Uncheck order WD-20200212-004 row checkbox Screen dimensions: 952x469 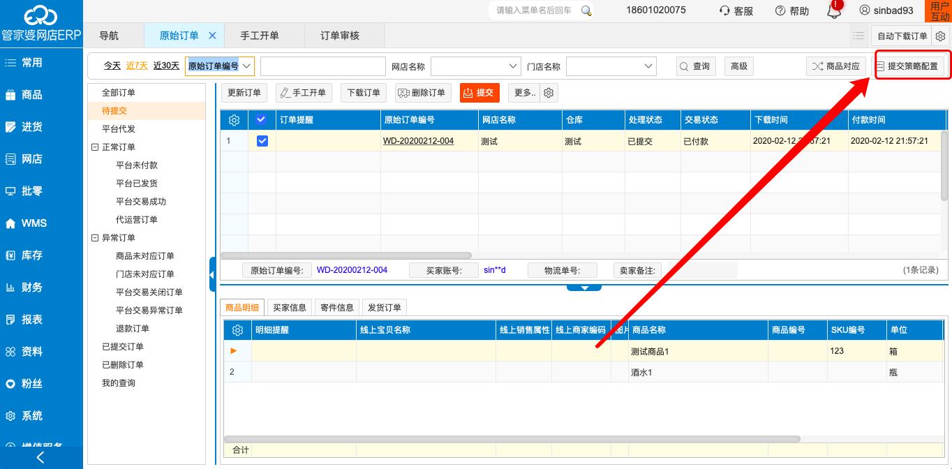coord(262,141)
